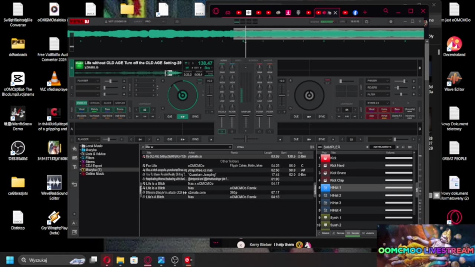Click plus button next to right REVERB effect
Screen dimensions: 475x267
413,88
